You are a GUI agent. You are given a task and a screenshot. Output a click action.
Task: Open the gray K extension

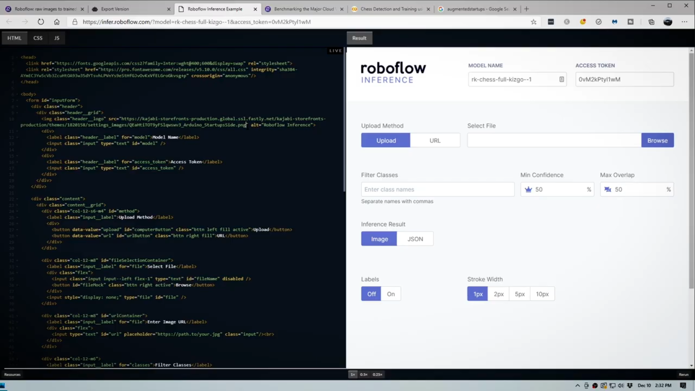click(567, 22)
